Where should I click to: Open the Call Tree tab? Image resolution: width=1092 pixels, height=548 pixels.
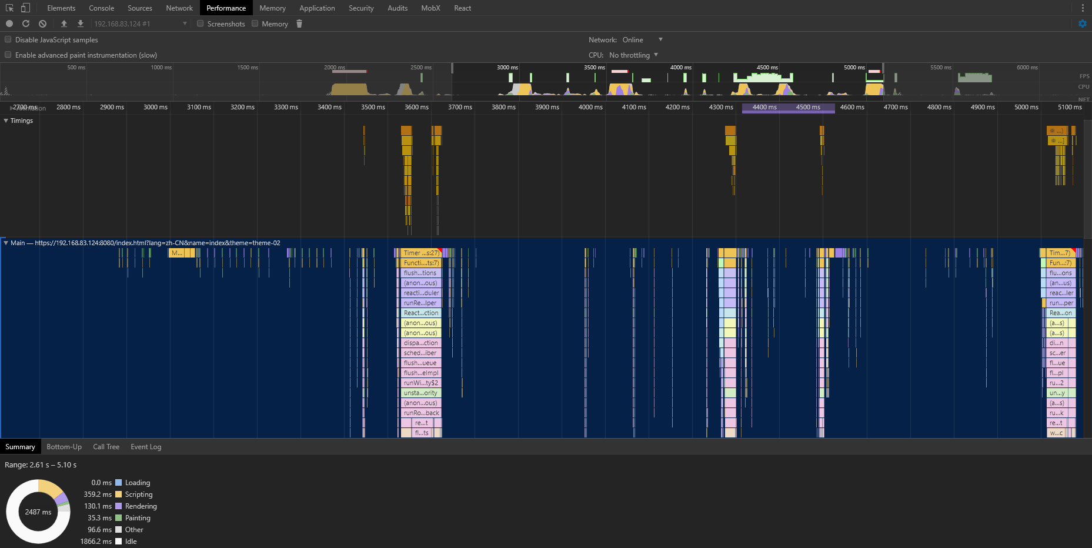pyautogui.click(x=106, y=447)
